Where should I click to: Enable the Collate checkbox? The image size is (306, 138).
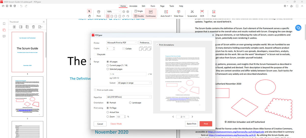[x=123, y=48]
